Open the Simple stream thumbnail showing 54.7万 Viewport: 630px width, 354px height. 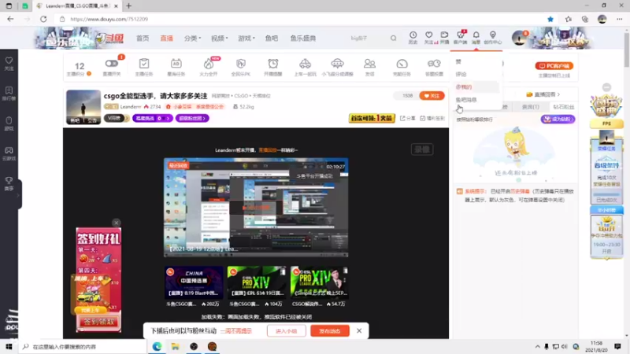(320, 282)
